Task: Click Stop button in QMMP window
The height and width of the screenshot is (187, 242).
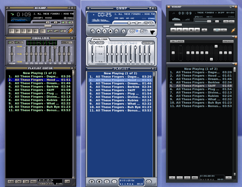Action: click(110, 31)
